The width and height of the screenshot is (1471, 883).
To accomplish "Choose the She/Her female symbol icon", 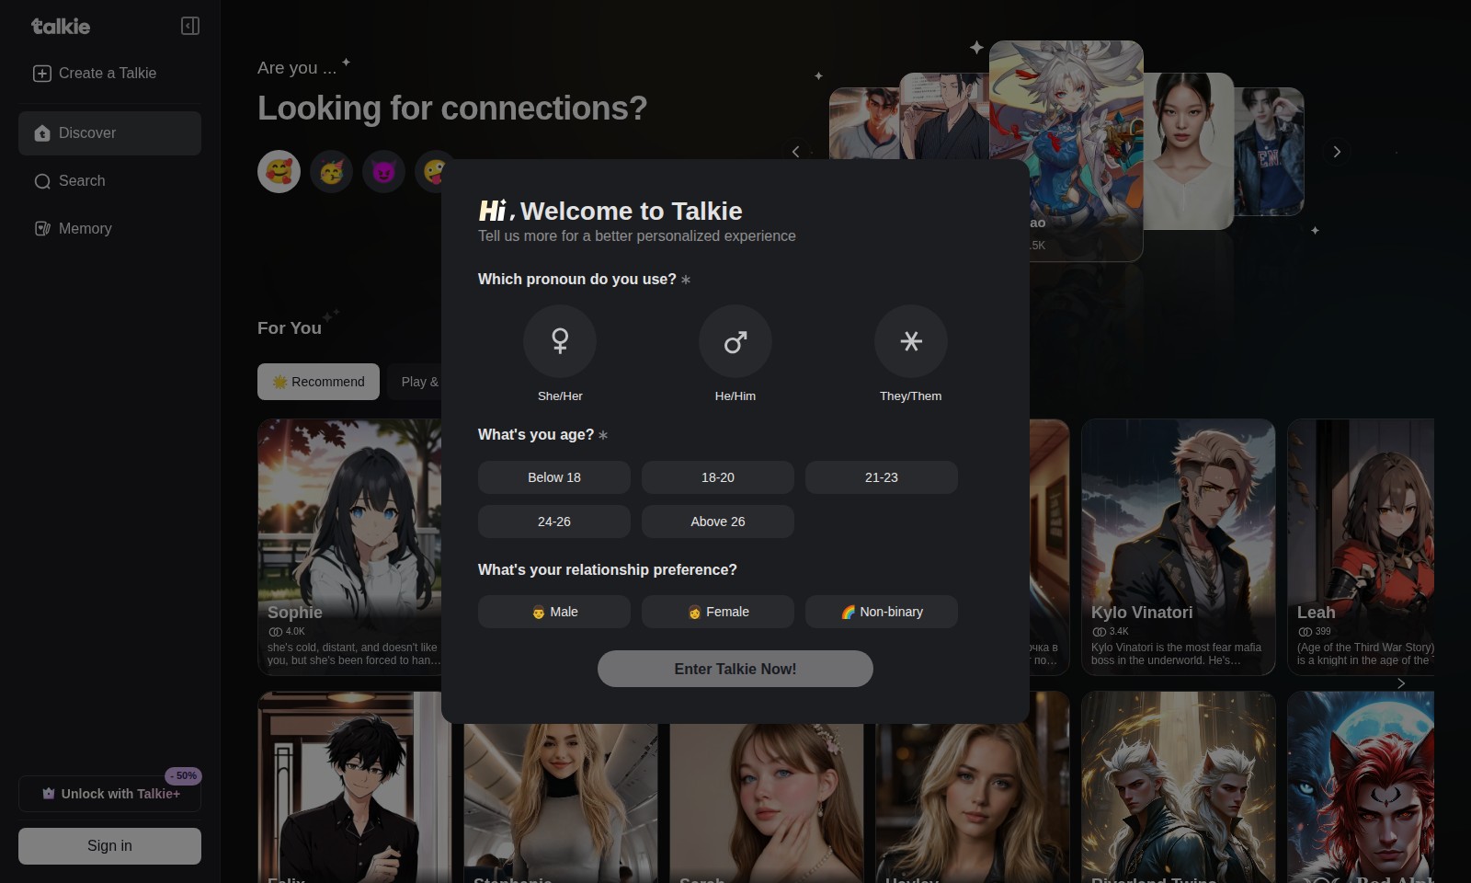I will point(560,341).
